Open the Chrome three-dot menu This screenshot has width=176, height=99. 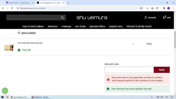173,8
